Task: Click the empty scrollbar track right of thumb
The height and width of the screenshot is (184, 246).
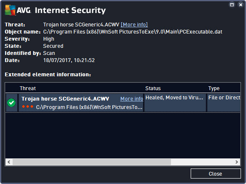Action: [x=202, y=162]
